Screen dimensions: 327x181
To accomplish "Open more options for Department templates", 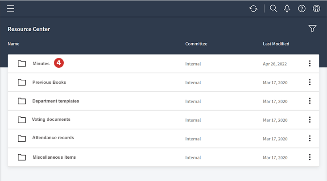I will 310,101.
